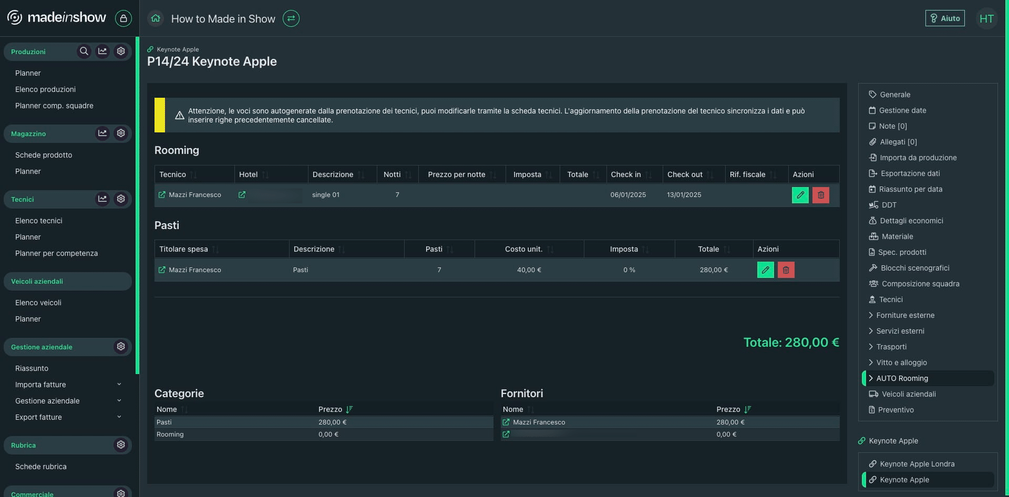Delete the Rooming row for Mazzi Francesco
This screenshot has width=1009, height=497.
[x=821, y=195]
